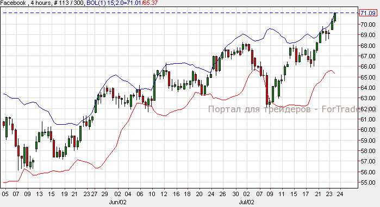Click the 55.00 price axis label
Image resolution: width=380 pixels, height=207 pixels.
(367, 182)
